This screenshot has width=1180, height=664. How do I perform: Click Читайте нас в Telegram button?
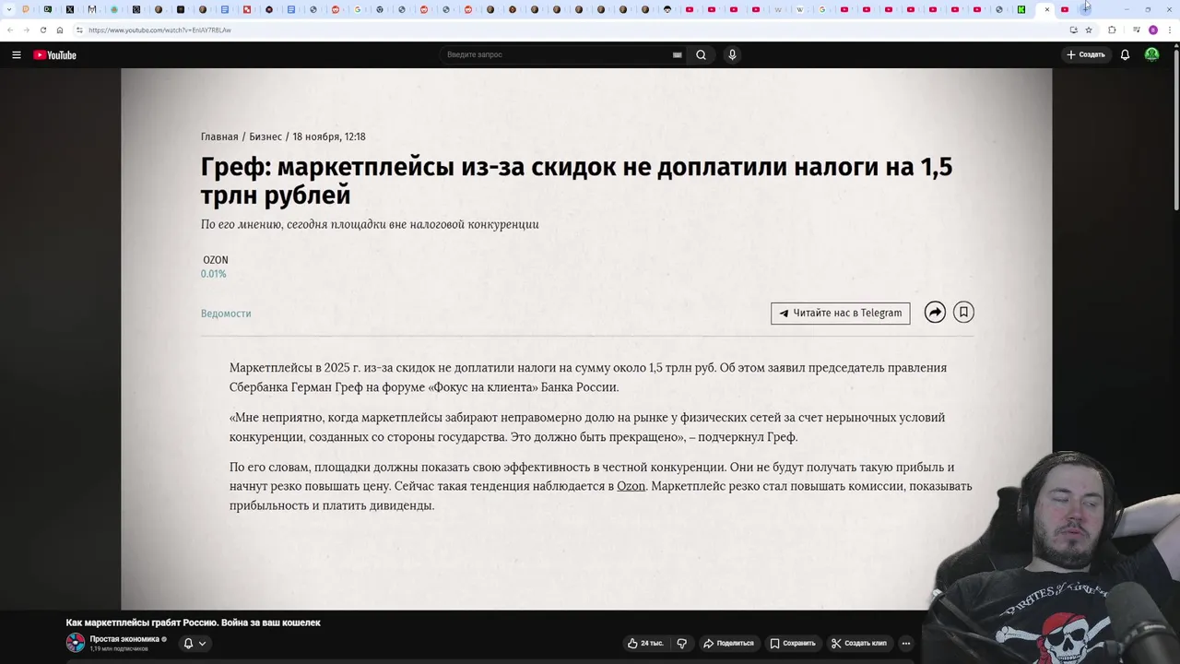[x=840, y=313]
